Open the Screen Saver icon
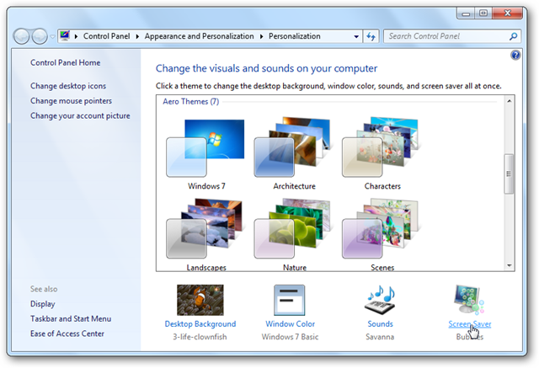Viewport: 539px width, 368px height. (x=469, y=300)
